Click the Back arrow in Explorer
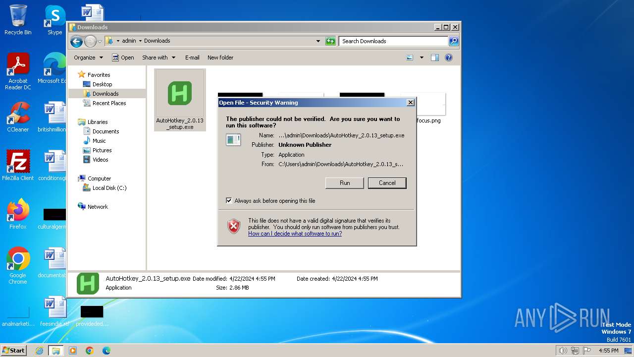 [76, 41]
